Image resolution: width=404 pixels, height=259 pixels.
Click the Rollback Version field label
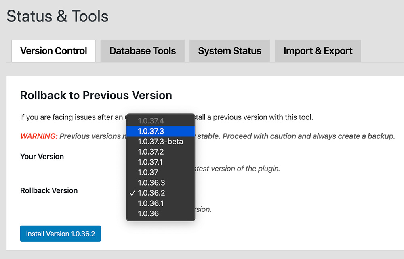coord(49,190)
